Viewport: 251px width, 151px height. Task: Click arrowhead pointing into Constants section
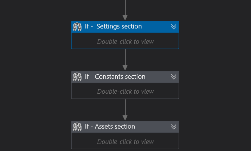click(125, 68)
